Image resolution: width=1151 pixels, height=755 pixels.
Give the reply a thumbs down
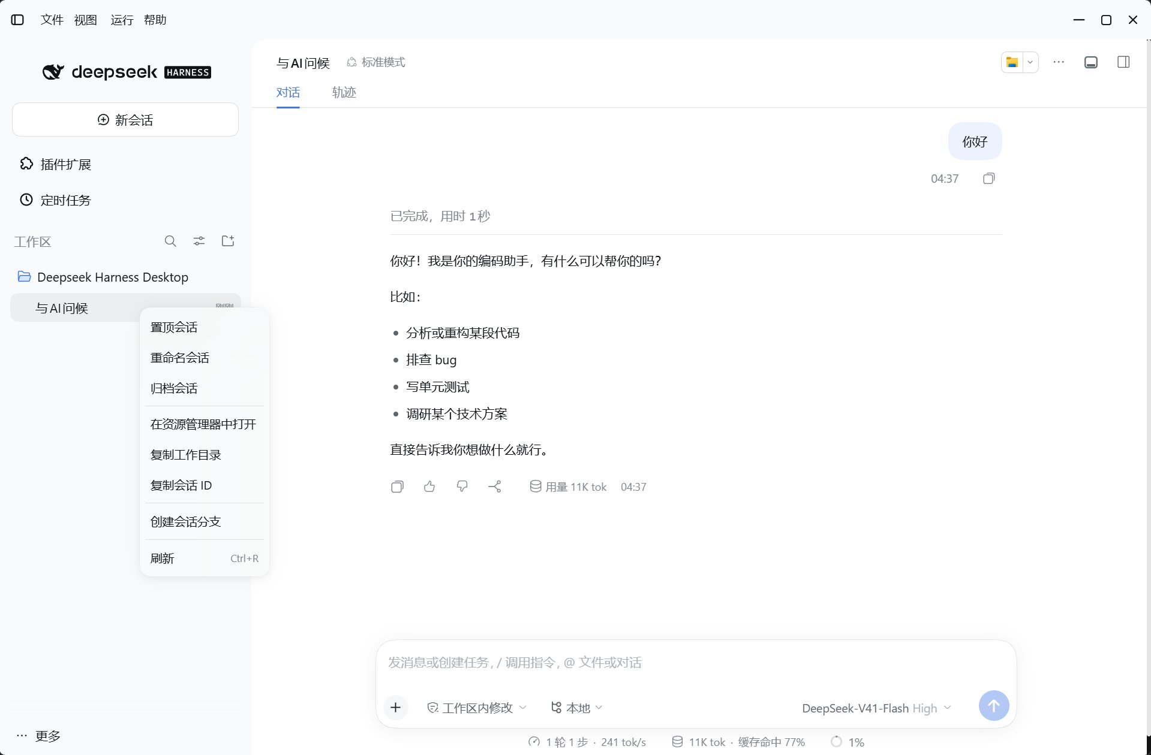pyautogui.click(x=462, y=487)
